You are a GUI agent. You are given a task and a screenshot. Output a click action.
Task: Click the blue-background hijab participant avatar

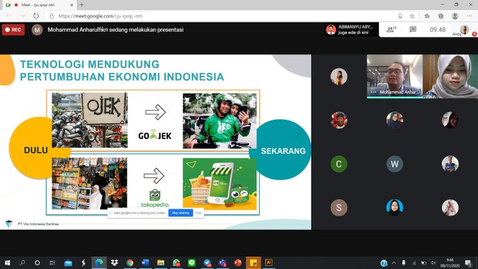[x=395, y=207]
